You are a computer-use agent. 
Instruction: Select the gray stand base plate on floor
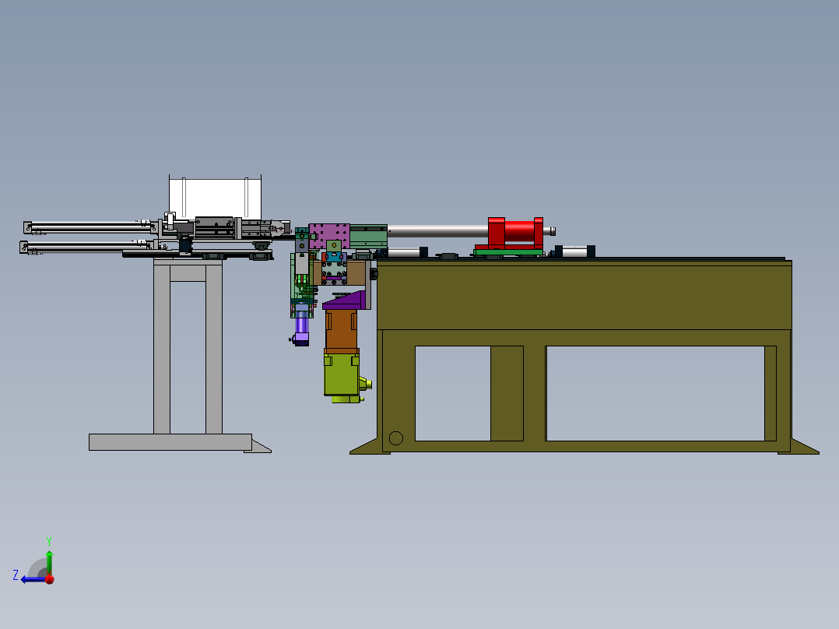click(170, 442)
